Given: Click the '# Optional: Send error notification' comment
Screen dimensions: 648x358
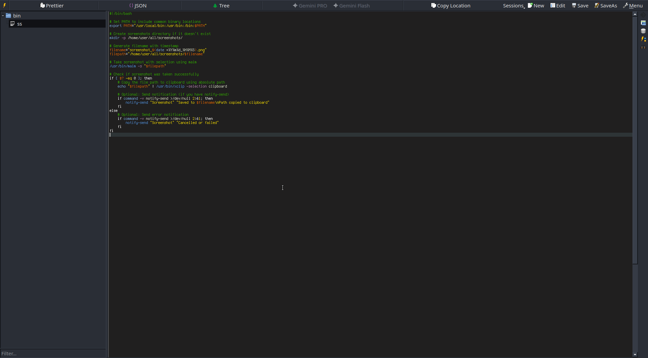Looking at the screenshot, I should point(153,115).
